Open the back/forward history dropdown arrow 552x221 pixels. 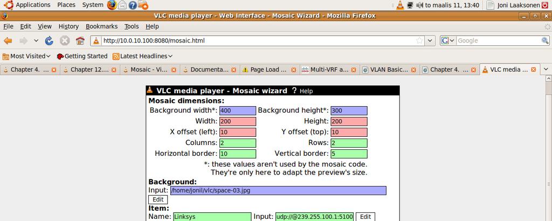(36, 41)
